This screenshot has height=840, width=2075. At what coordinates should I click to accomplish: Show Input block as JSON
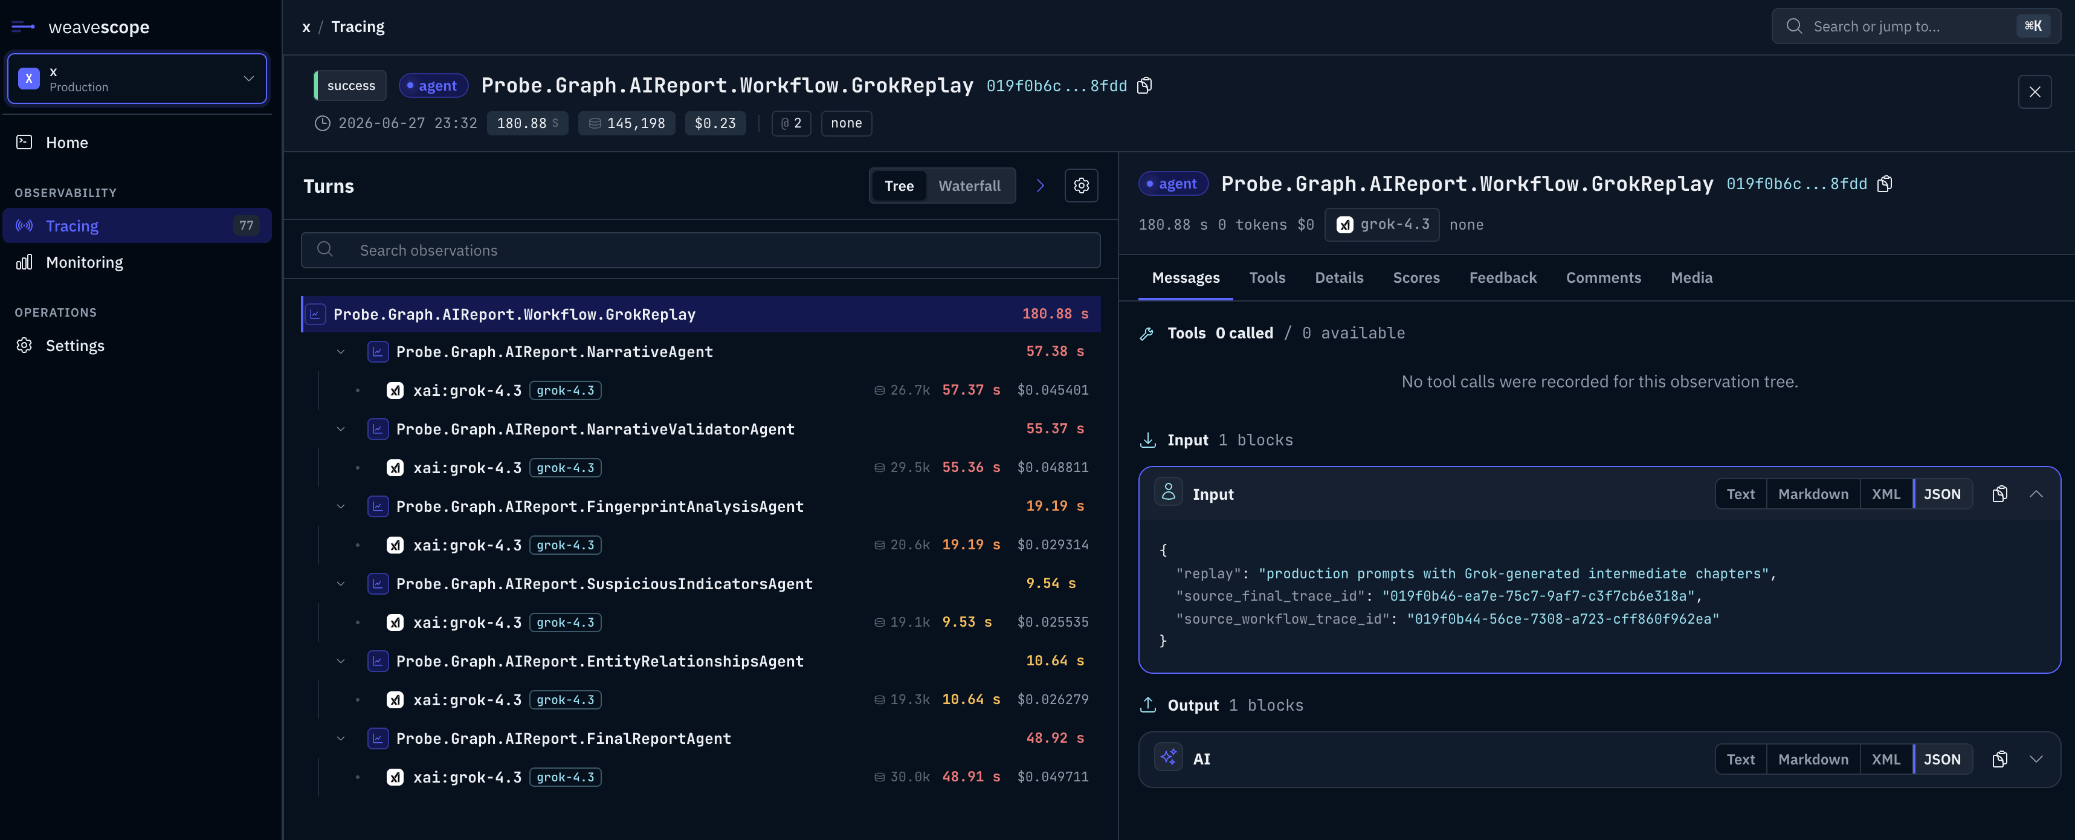[1942, 494]
